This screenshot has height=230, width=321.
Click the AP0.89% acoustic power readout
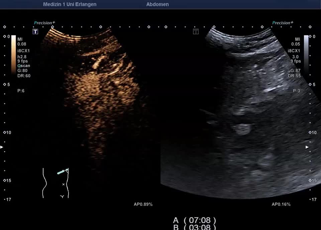143,204
